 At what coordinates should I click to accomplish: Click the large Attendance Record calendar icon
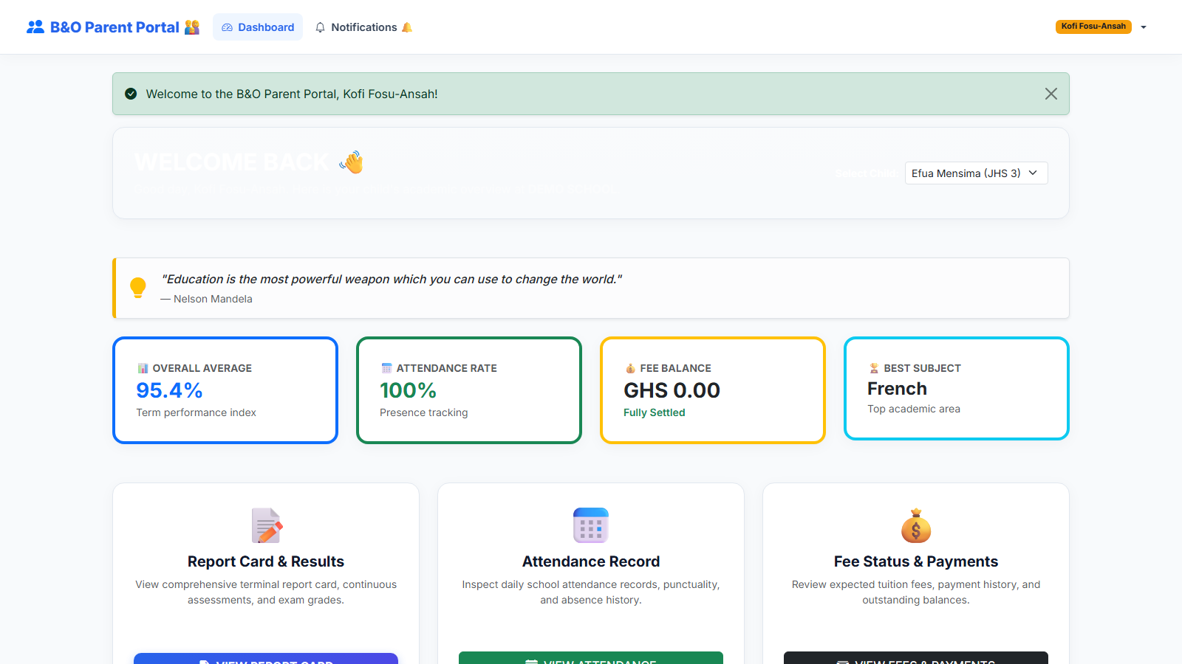coord(591,525)
